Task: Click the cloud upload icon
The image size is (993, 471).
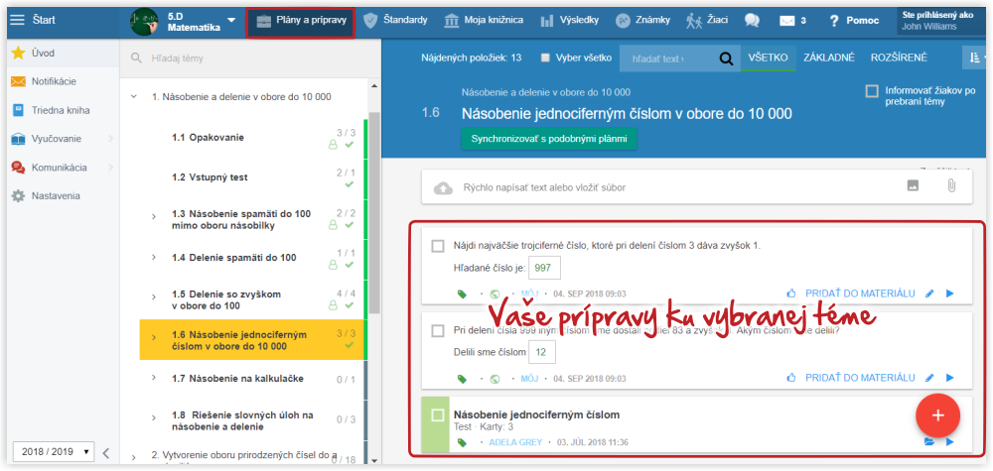Action: 443,187
